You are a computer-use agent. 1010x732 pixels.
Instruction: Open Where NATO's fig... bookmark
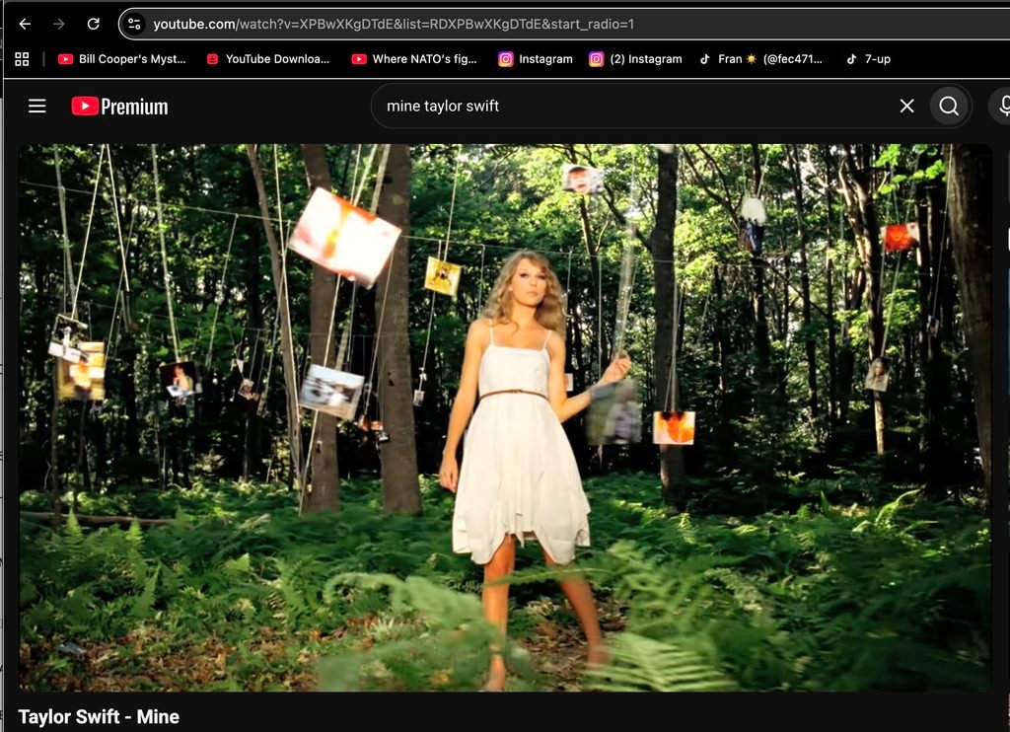414,59
